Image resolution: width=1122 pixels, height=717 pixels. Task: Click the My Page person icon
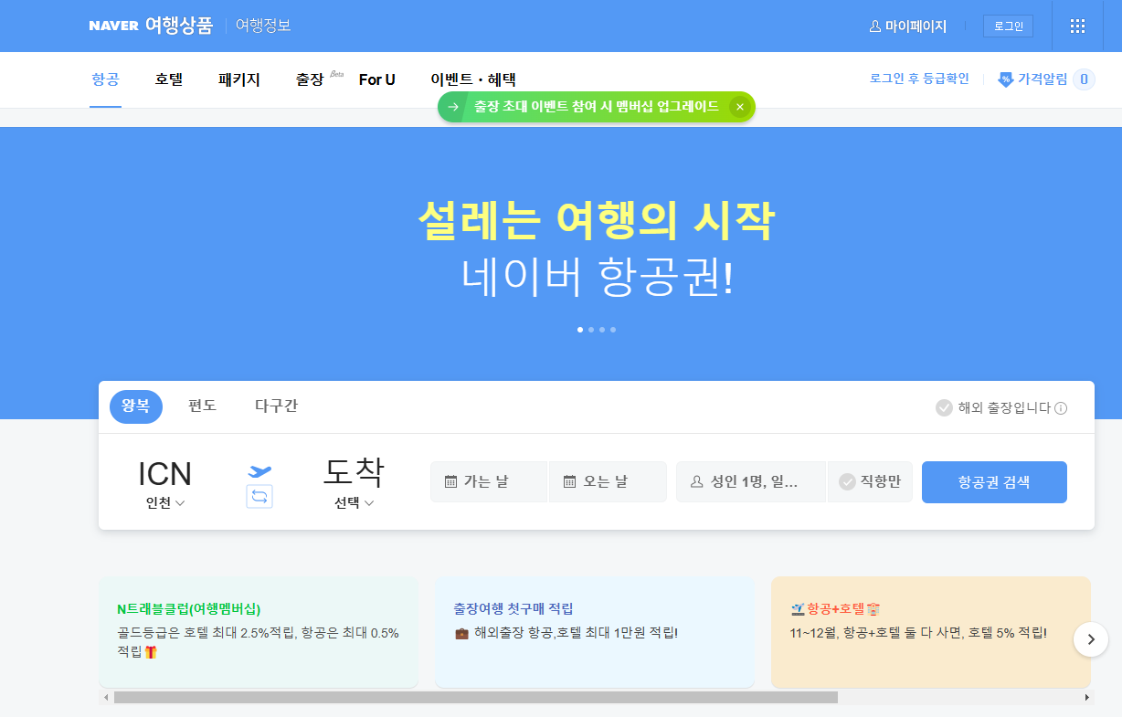pyautogui.click(x=874, y=26)
